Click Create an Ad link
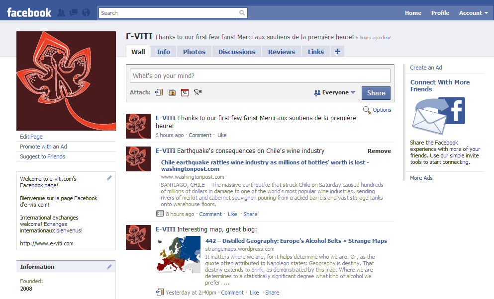This screenshot has height=299, width=494. (x=426, y=68)
